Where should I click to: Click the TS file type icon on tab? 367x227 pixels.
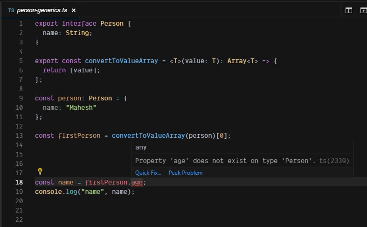point(11,10)
